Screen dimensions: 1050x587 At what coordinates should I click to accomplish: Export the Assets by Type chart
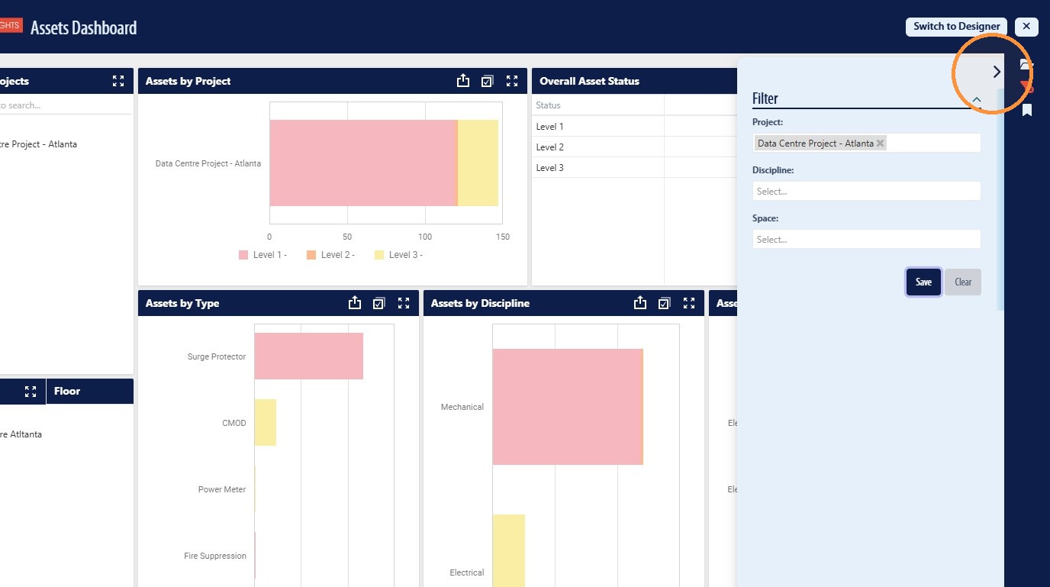[354, 303]
